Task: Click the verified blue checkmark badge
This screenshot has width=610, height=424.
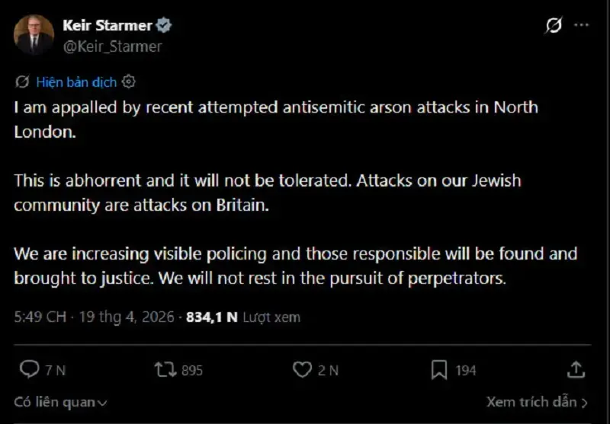Action: [164, 25]
